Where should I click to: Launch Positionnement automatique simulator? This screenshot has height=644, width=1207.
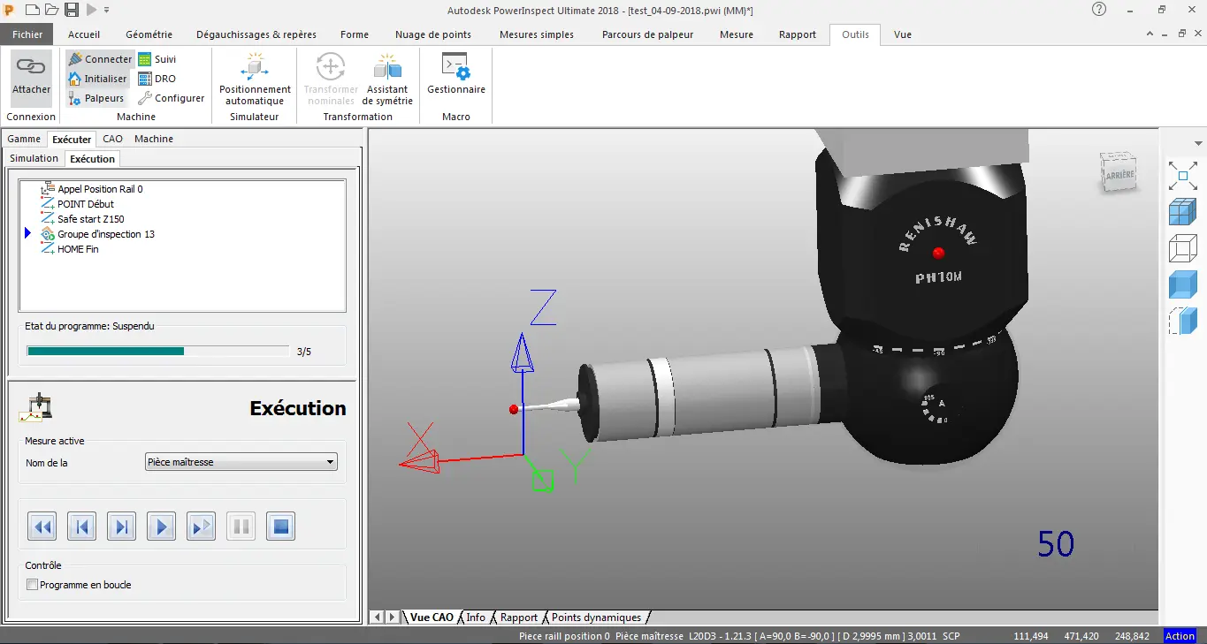tap(255, 79)
